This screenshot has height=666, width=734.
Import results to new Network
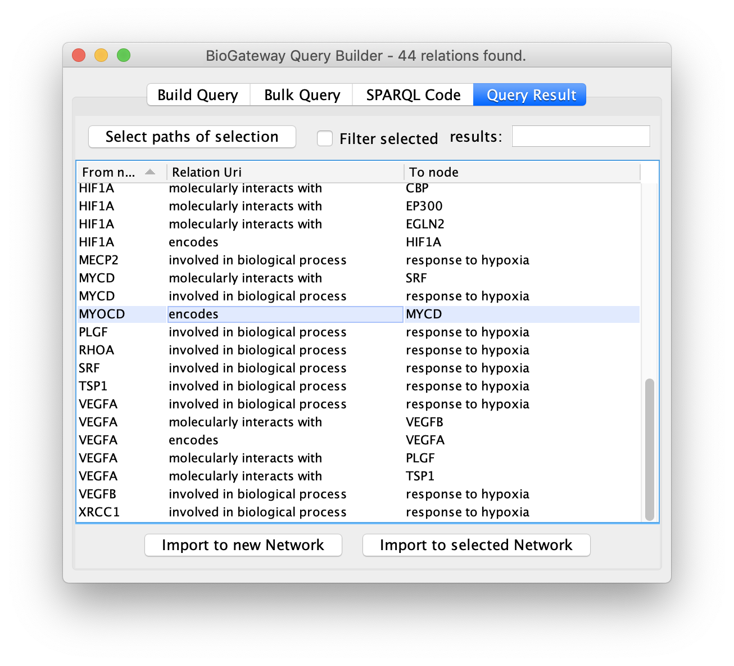pos(243,545)
